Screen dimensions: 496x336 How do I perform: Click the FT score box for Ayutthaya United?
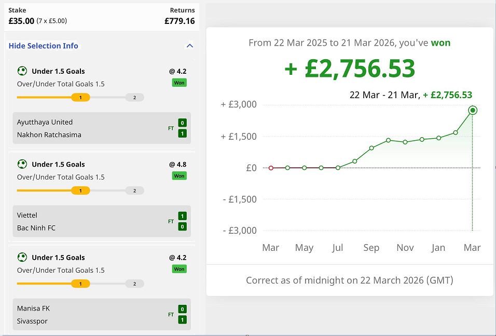pyautogui.click(x=182, y=128)
